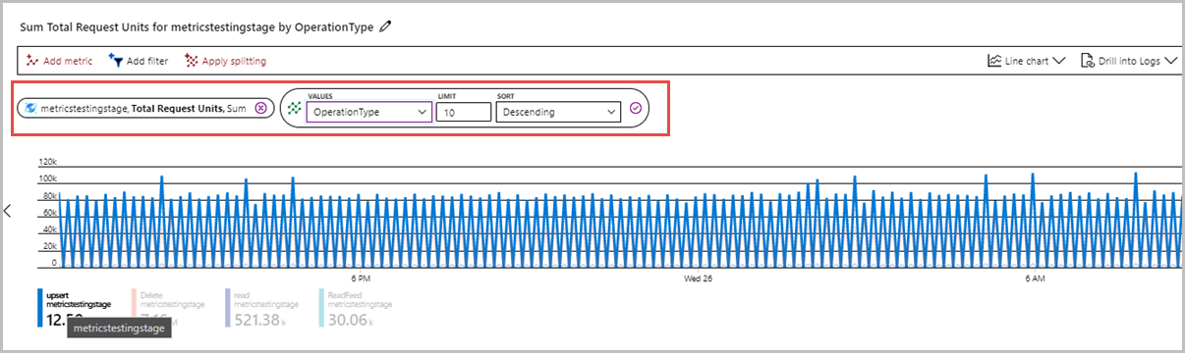
Task: Open Drill into Logs dropdown
Action: point(1129,61)
